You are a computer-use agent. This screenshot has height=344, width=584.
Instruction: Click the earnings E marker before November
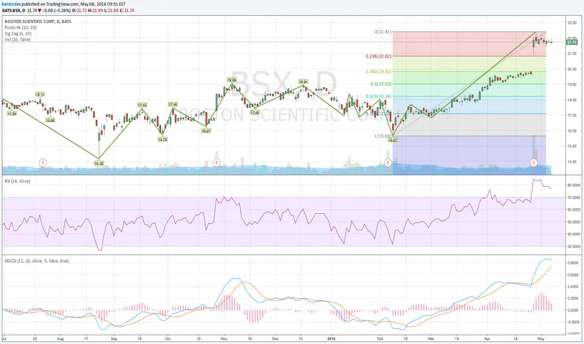pyautogui.click(x=216, y=163)
